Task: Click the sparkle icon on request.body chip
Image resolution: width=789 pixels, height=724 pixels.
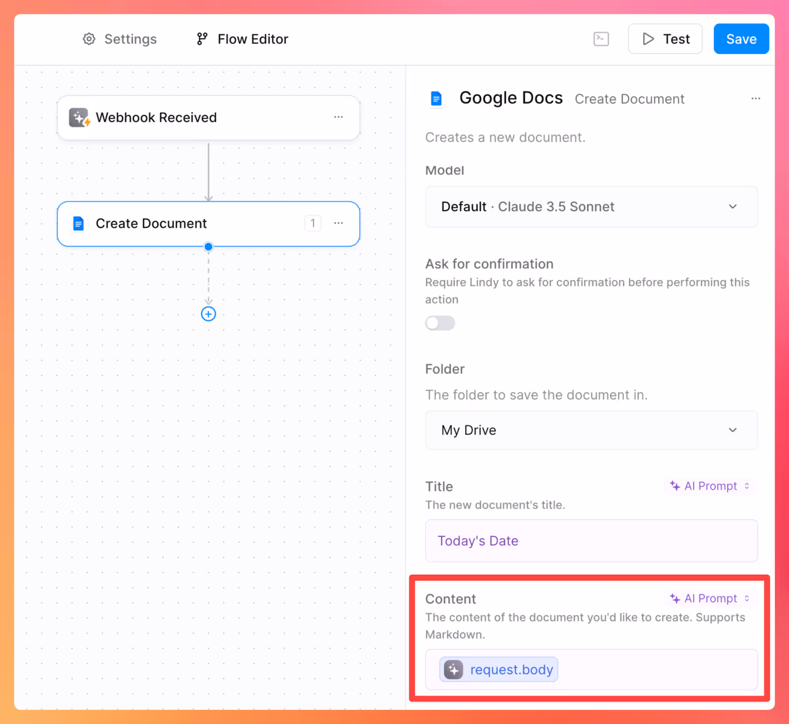Action: (454, 670)
